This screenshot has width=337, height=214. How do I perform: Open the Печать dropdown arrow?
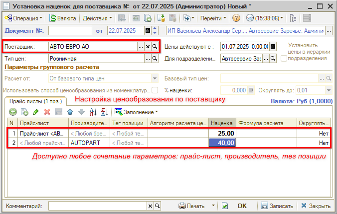213,206
